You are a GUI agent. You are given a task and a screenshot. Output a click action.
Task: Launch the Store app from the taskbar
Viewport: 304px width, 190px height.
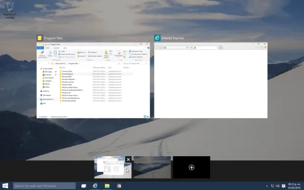coord(119,186)
